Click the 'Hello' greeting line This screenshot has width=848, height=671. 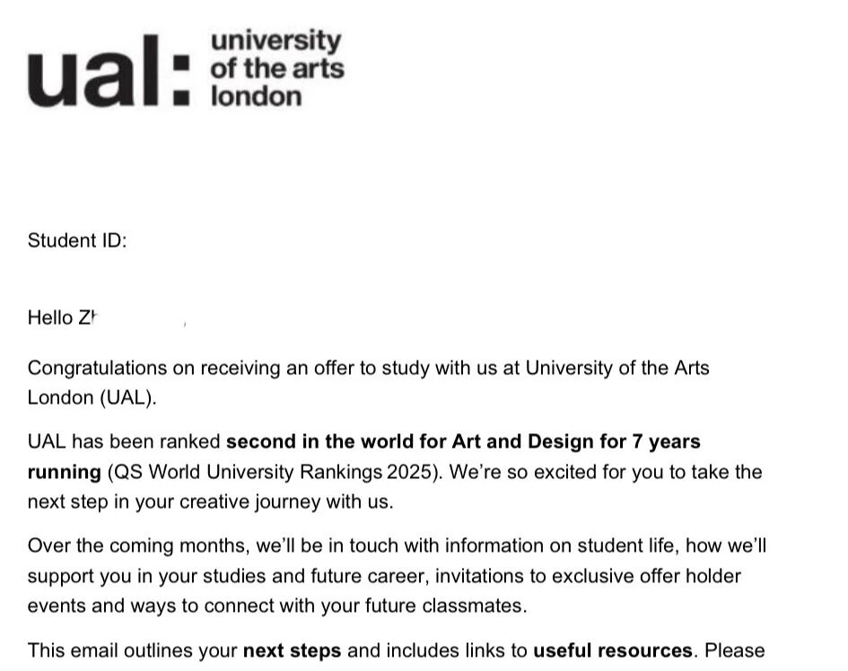tap(61, 318)
